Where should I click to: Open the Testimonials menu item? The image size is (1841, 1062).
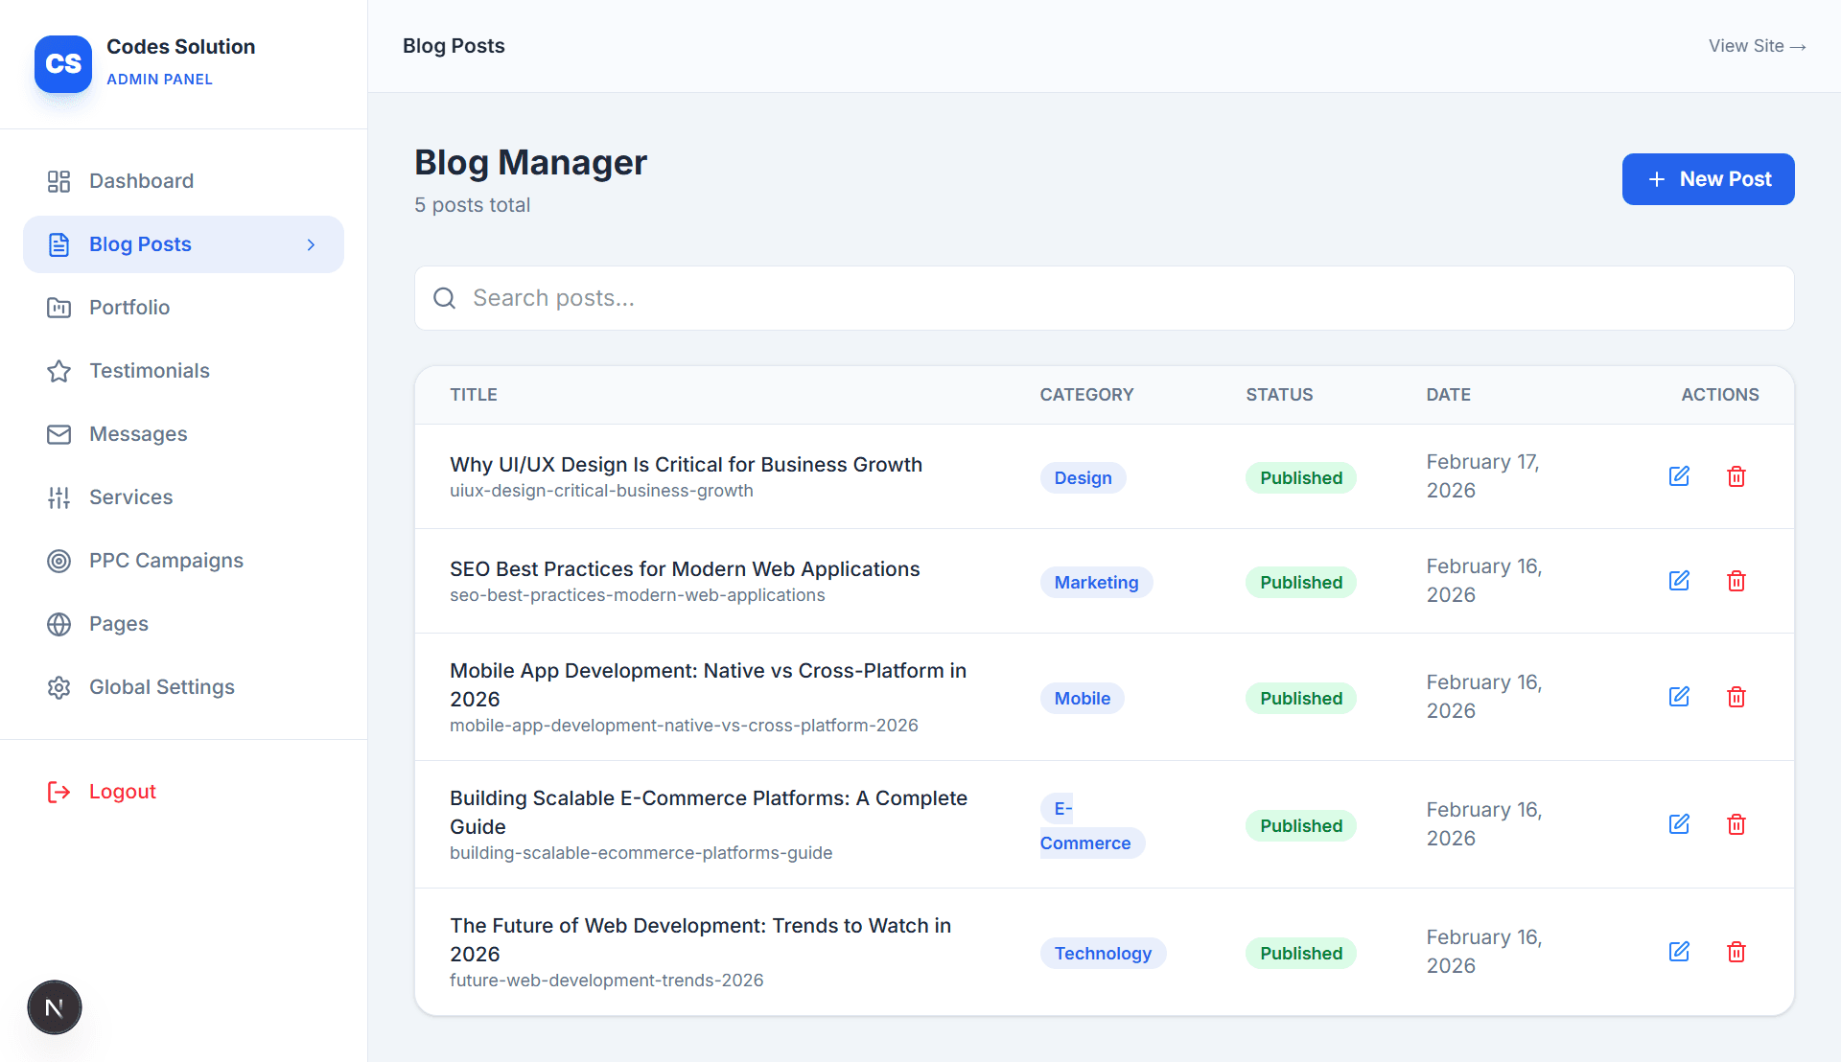[x=149, y=371]
